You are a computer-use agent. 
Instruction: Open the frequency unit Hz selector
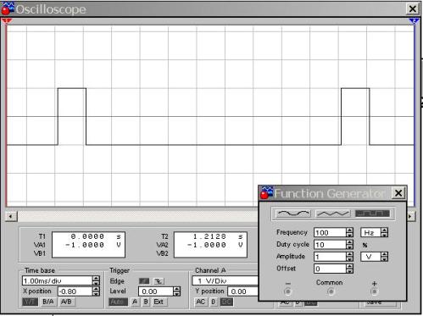(374, 232)
